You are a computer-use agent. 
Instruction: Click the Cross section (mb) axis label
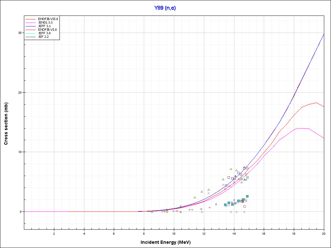tap(6, 123)
